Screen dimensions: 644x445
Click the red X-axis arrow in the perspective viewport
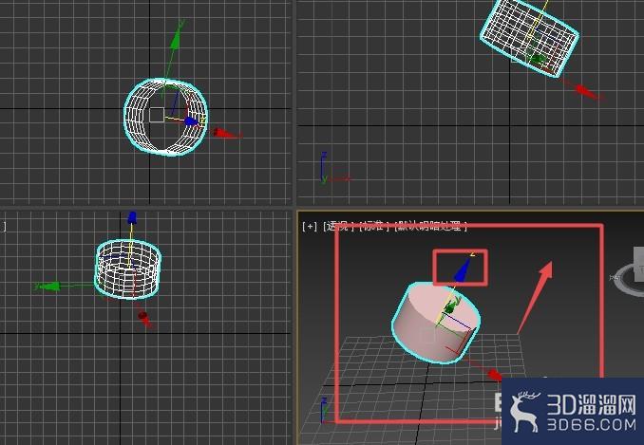point(495,375)
